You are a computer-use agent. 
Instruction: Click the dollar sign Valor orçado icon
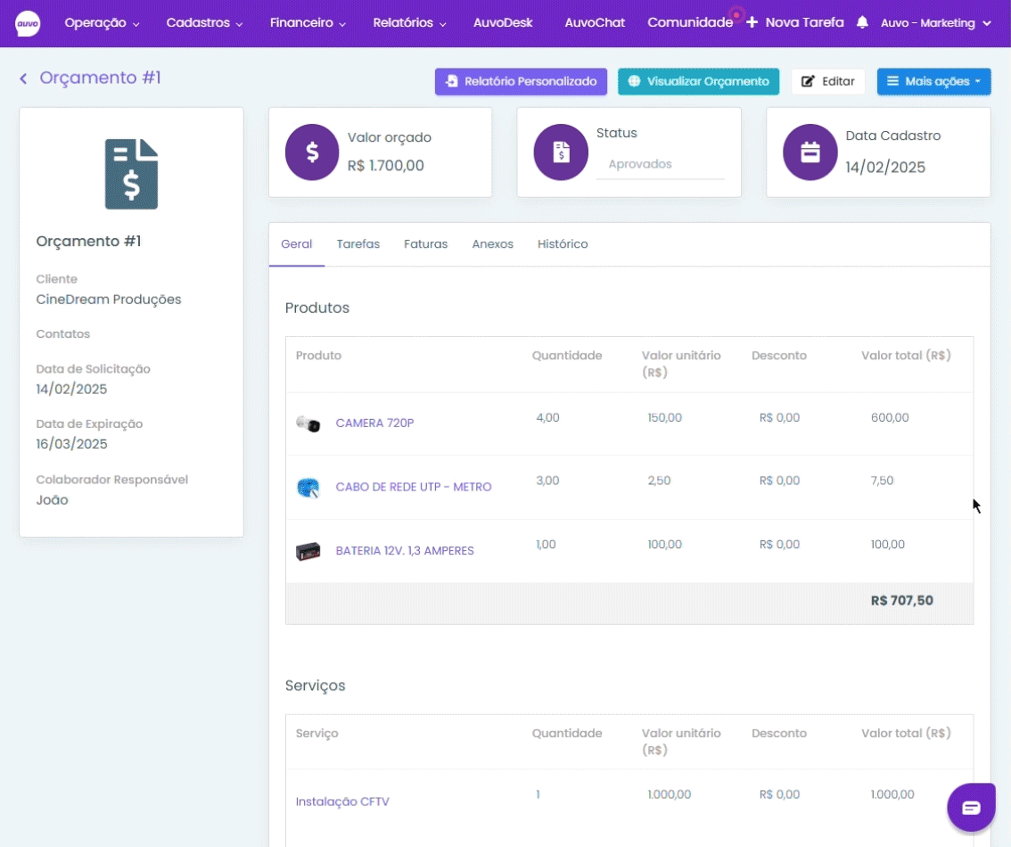coord(312,152)
